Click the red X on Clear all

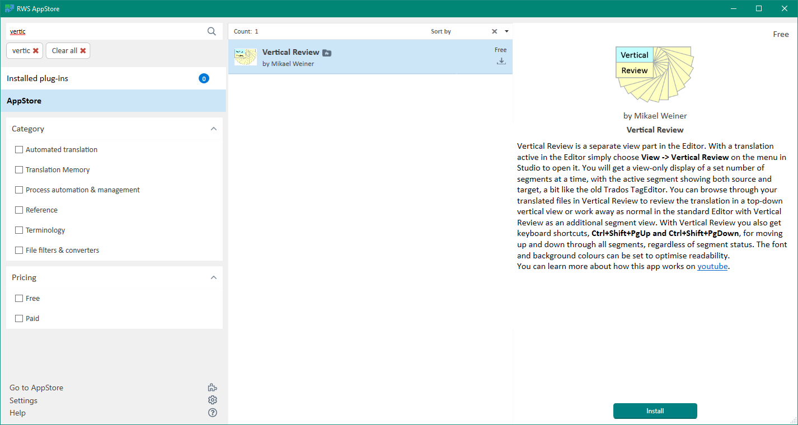coord(83,50)
